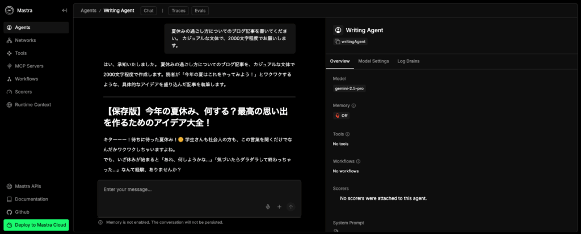
Task: Click the Enter your message input field
Action: pos(182,190)
